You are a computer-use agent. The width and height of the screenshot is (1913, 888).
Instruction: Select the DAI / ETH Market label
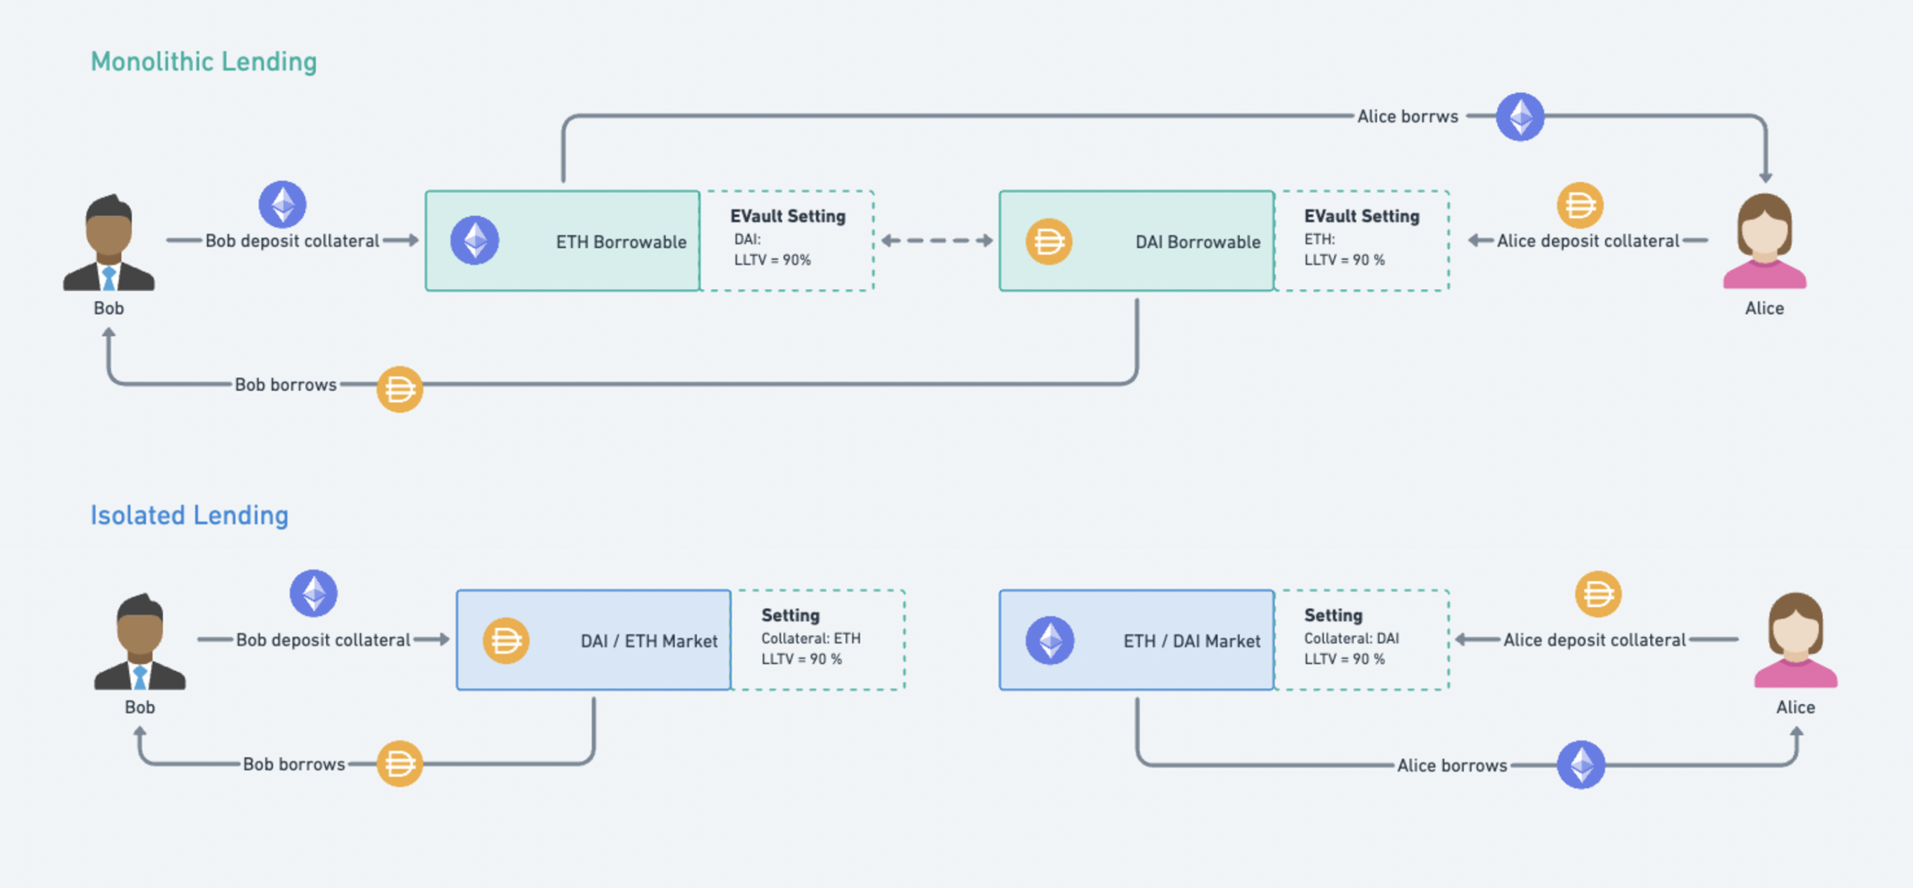tap(648, 641)
